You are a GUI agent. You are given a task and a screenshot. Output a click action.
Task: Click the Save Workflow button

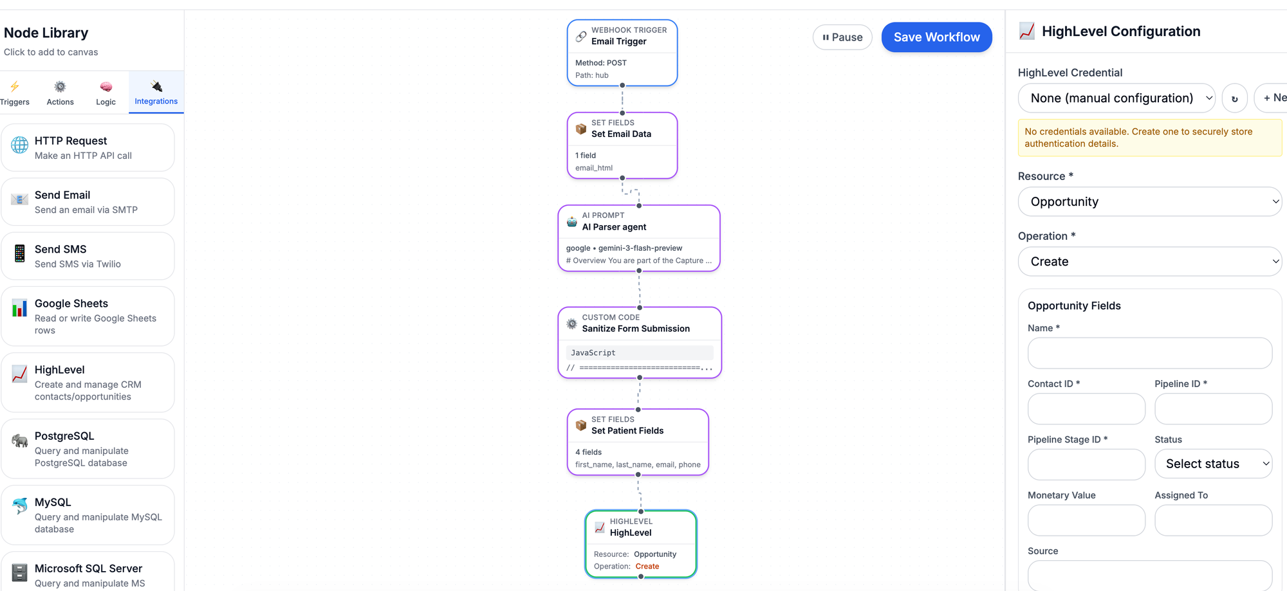[936, 37]
